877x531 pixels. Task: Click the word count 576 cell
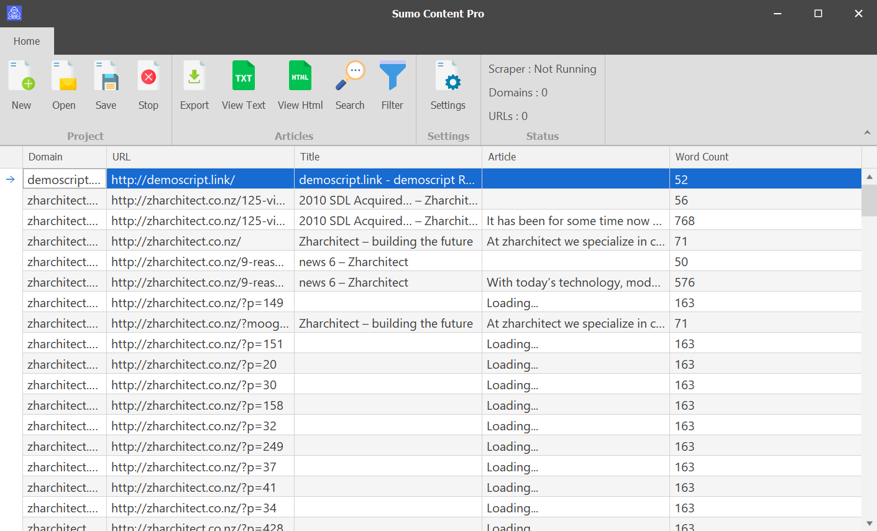pyautogui.click(x=766, y=282)
